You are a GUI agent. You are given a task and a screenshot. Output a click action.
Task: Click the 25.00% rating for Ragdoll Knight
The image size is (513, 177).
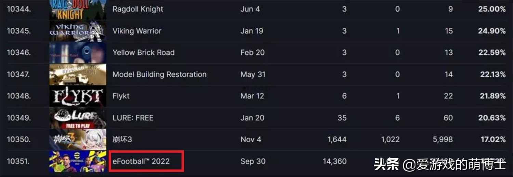pyautogui.click(x=492, y=9)
